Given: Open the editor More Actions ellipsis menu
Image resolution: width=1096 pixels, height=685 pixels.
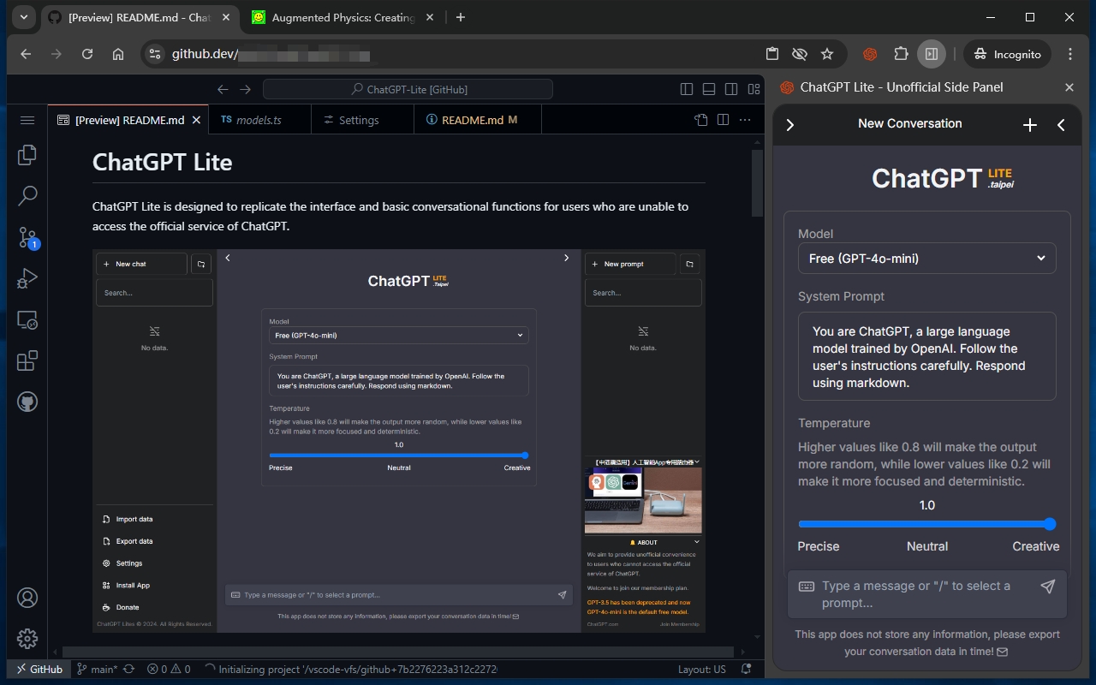Looking at the screenshot, I should (745, 120).
